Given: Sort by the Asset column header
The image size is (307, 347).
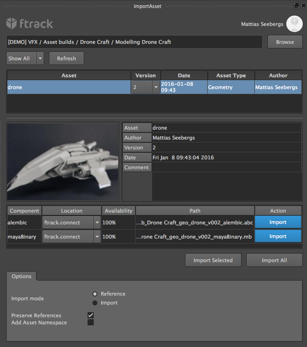Looking at the screenshot, I should tap(69, 75).
